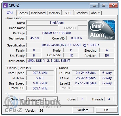Open the About tab
This screenshot has height=116, width=121.
click(x=95, y=13)
